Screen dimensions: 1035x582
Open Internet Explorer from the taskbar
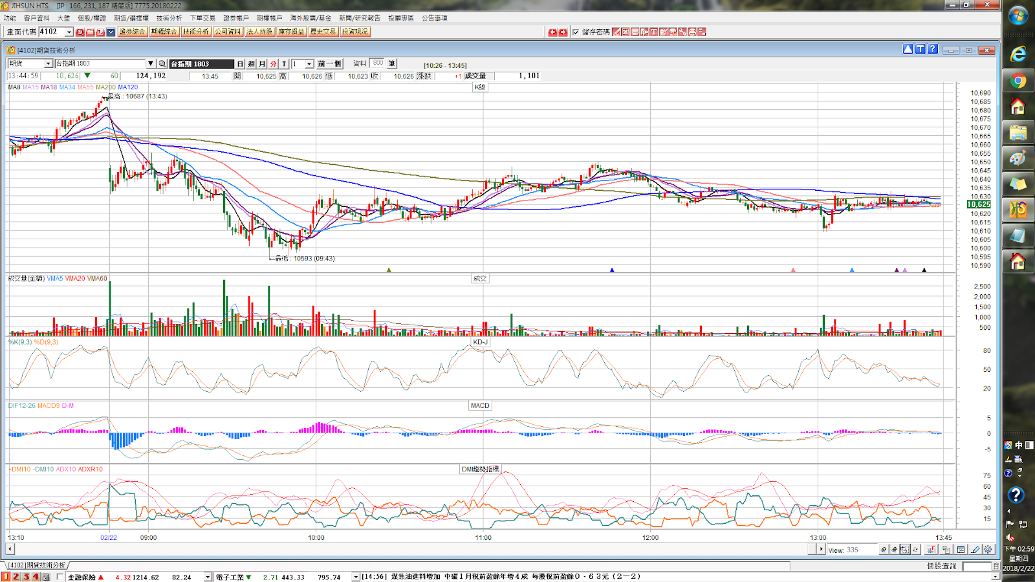click(x=1018, y=54)
